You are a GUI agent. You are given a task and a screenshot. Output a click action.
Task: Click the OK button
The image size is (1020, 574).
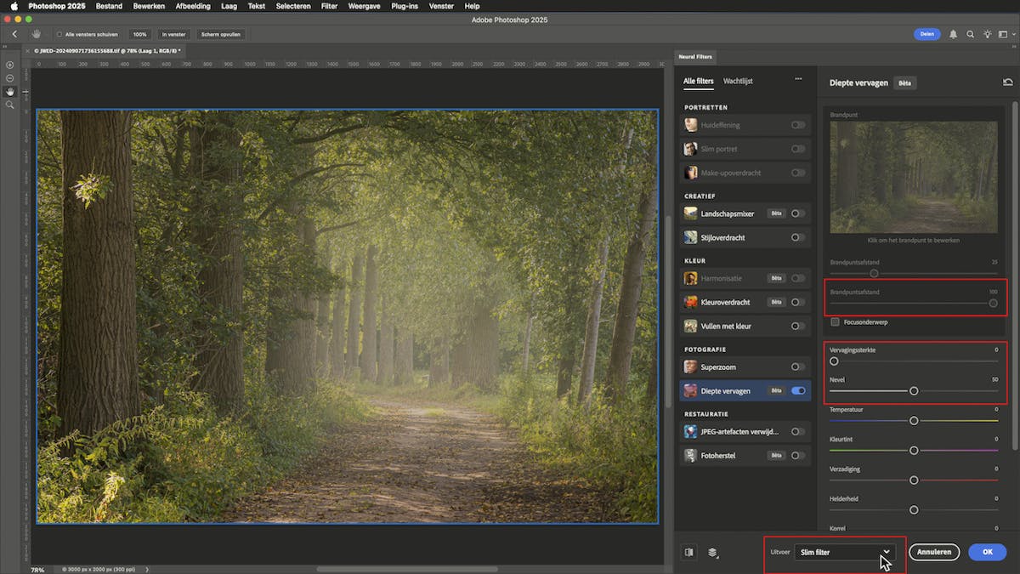tap(987, 552)
